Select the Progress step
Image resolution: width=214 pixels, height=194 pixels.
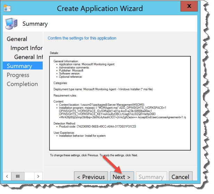pos(18,75)
